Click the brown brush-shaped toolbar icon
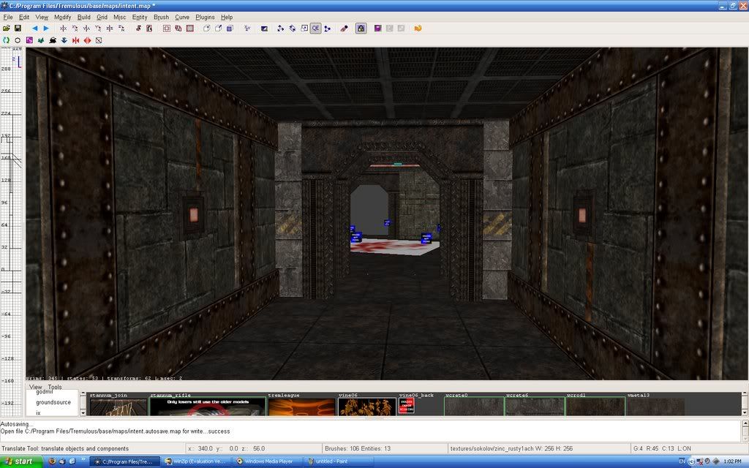 tap(344, 29)
